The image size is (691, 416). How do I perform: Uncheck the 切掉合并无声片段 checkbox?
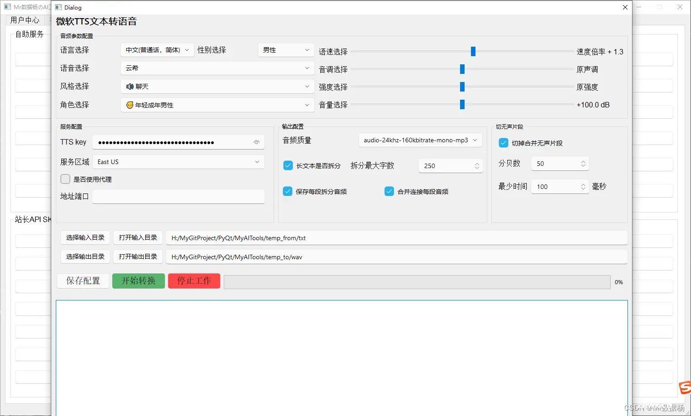(504, 143)
